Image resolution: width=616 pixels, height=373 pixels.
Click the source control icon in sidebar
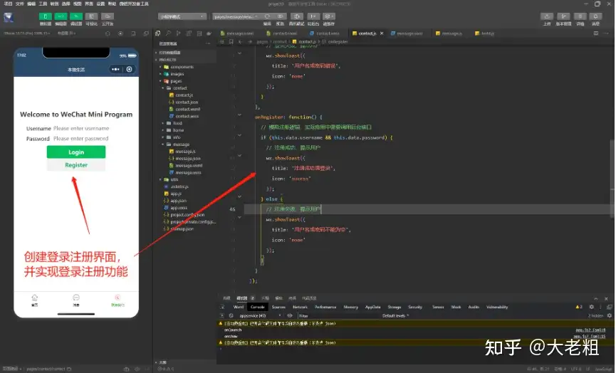click(x=179, y=33)
